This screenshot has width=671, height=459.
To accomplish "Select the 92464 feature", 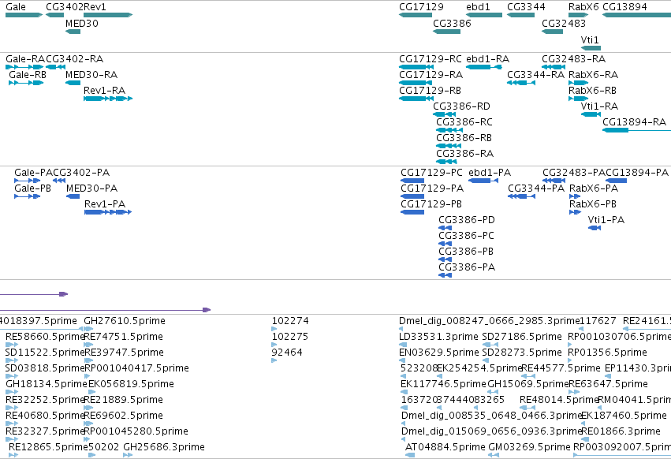I will coord(274,360).
